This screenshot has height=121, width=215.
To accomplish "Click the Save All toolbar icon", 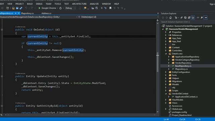I will click(21, 8).
